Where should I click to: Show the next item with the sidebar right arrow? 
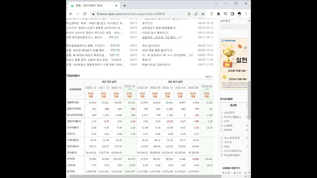pyautogui.click(x=227, y=26)
